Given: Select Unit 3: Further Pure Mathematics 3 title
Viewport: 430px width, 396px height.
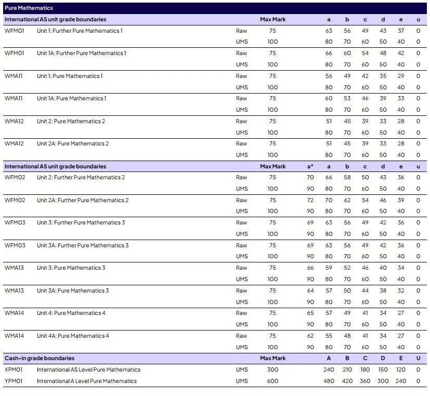Looking at the screenshot, I should coord(81,222).
